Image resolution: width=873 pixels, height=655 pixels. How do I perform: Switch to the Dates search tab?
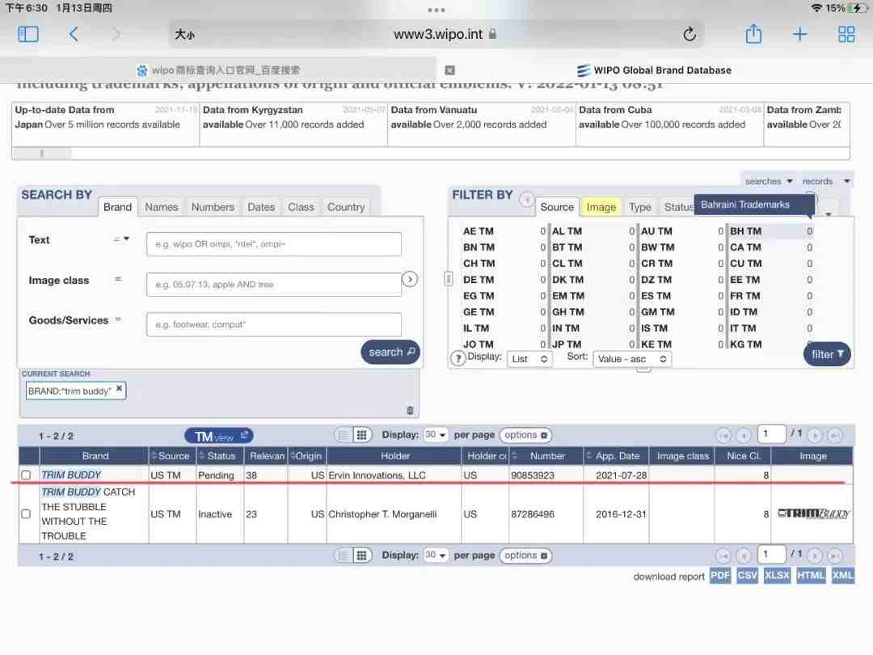pos(261,207)
